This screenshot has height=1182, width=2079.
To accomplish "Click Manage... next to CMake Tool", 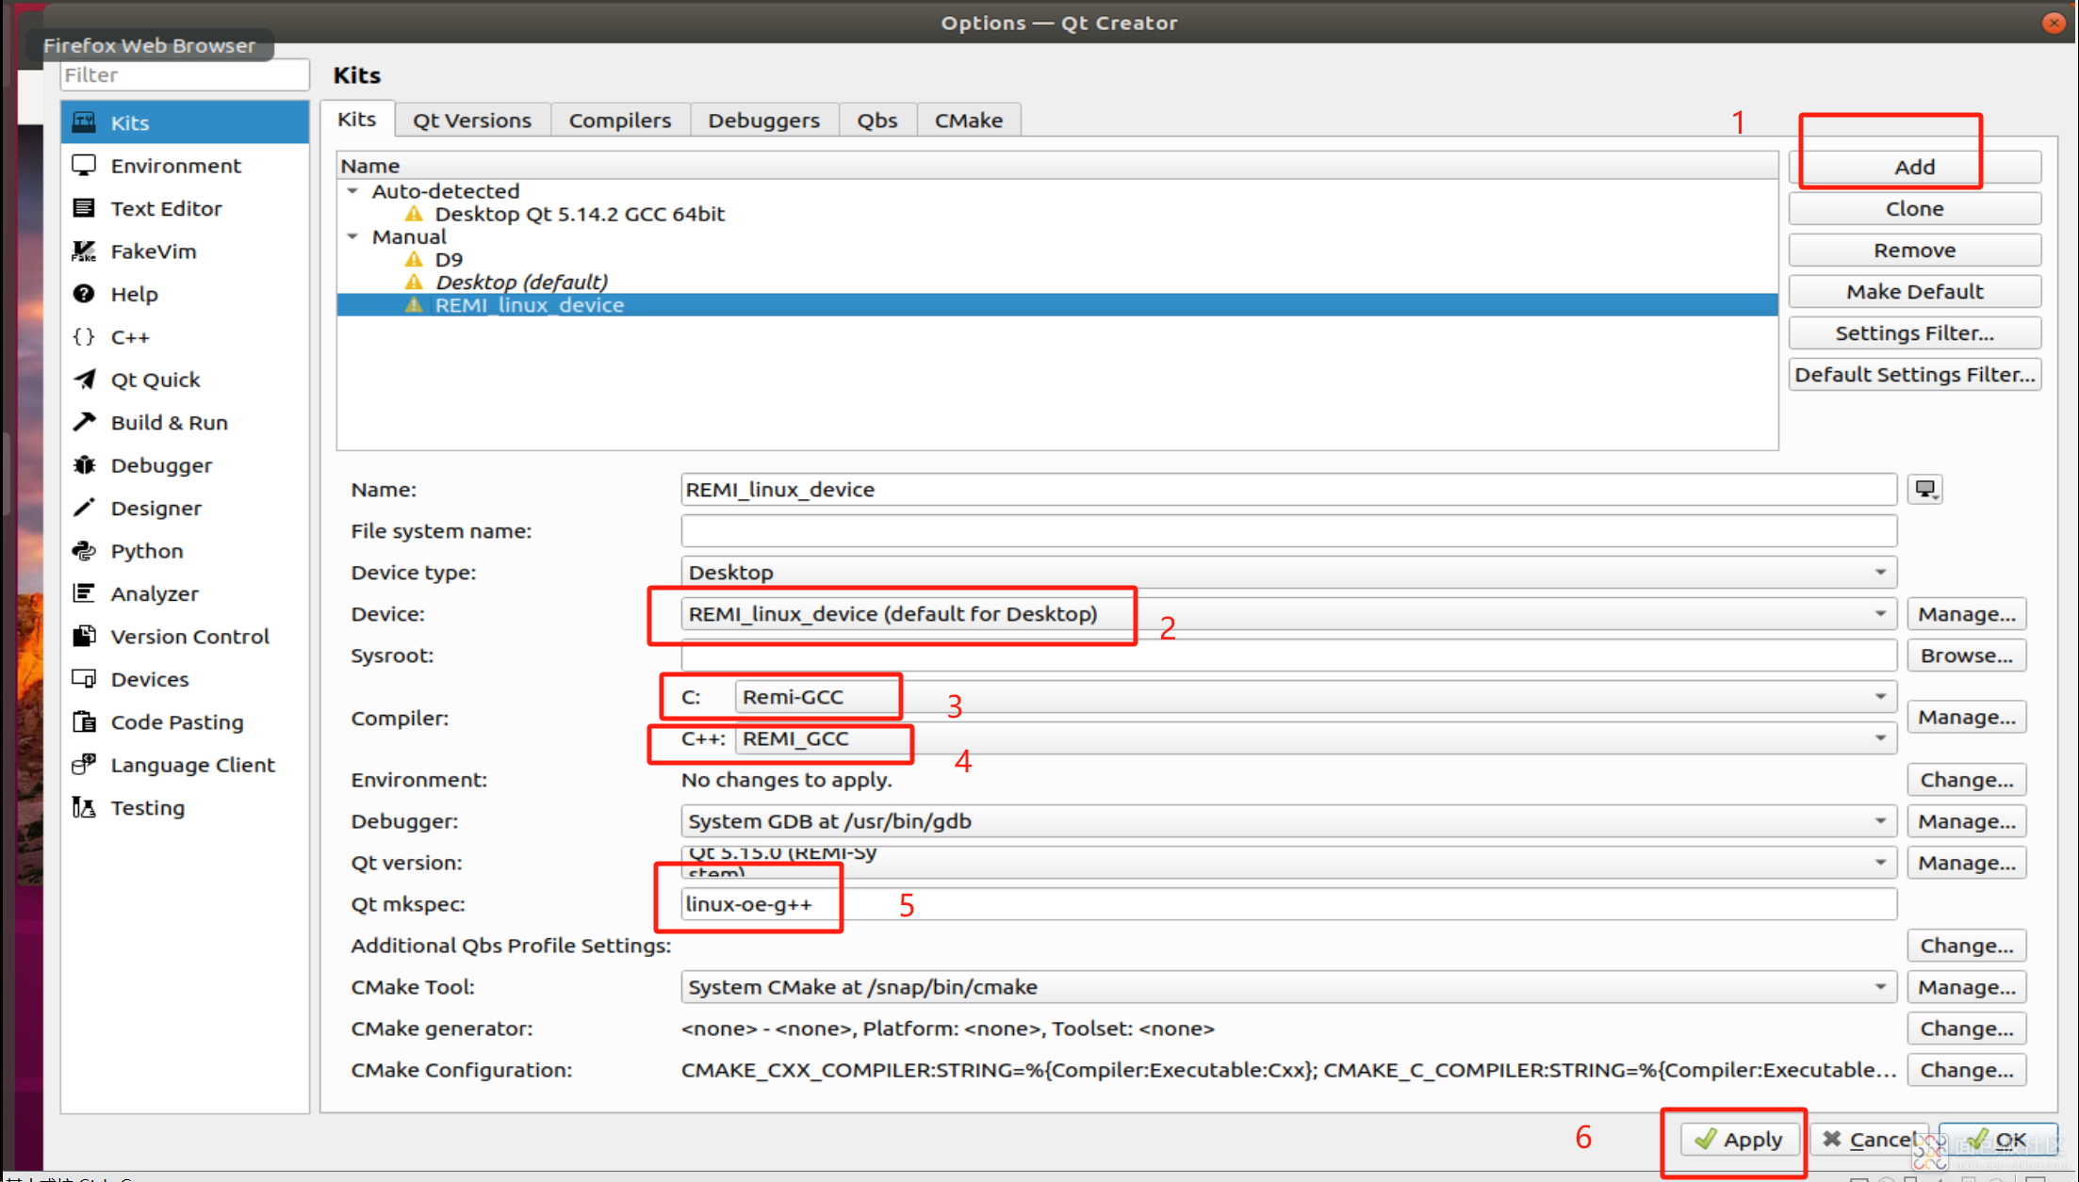I will (x=1967, y=987).
